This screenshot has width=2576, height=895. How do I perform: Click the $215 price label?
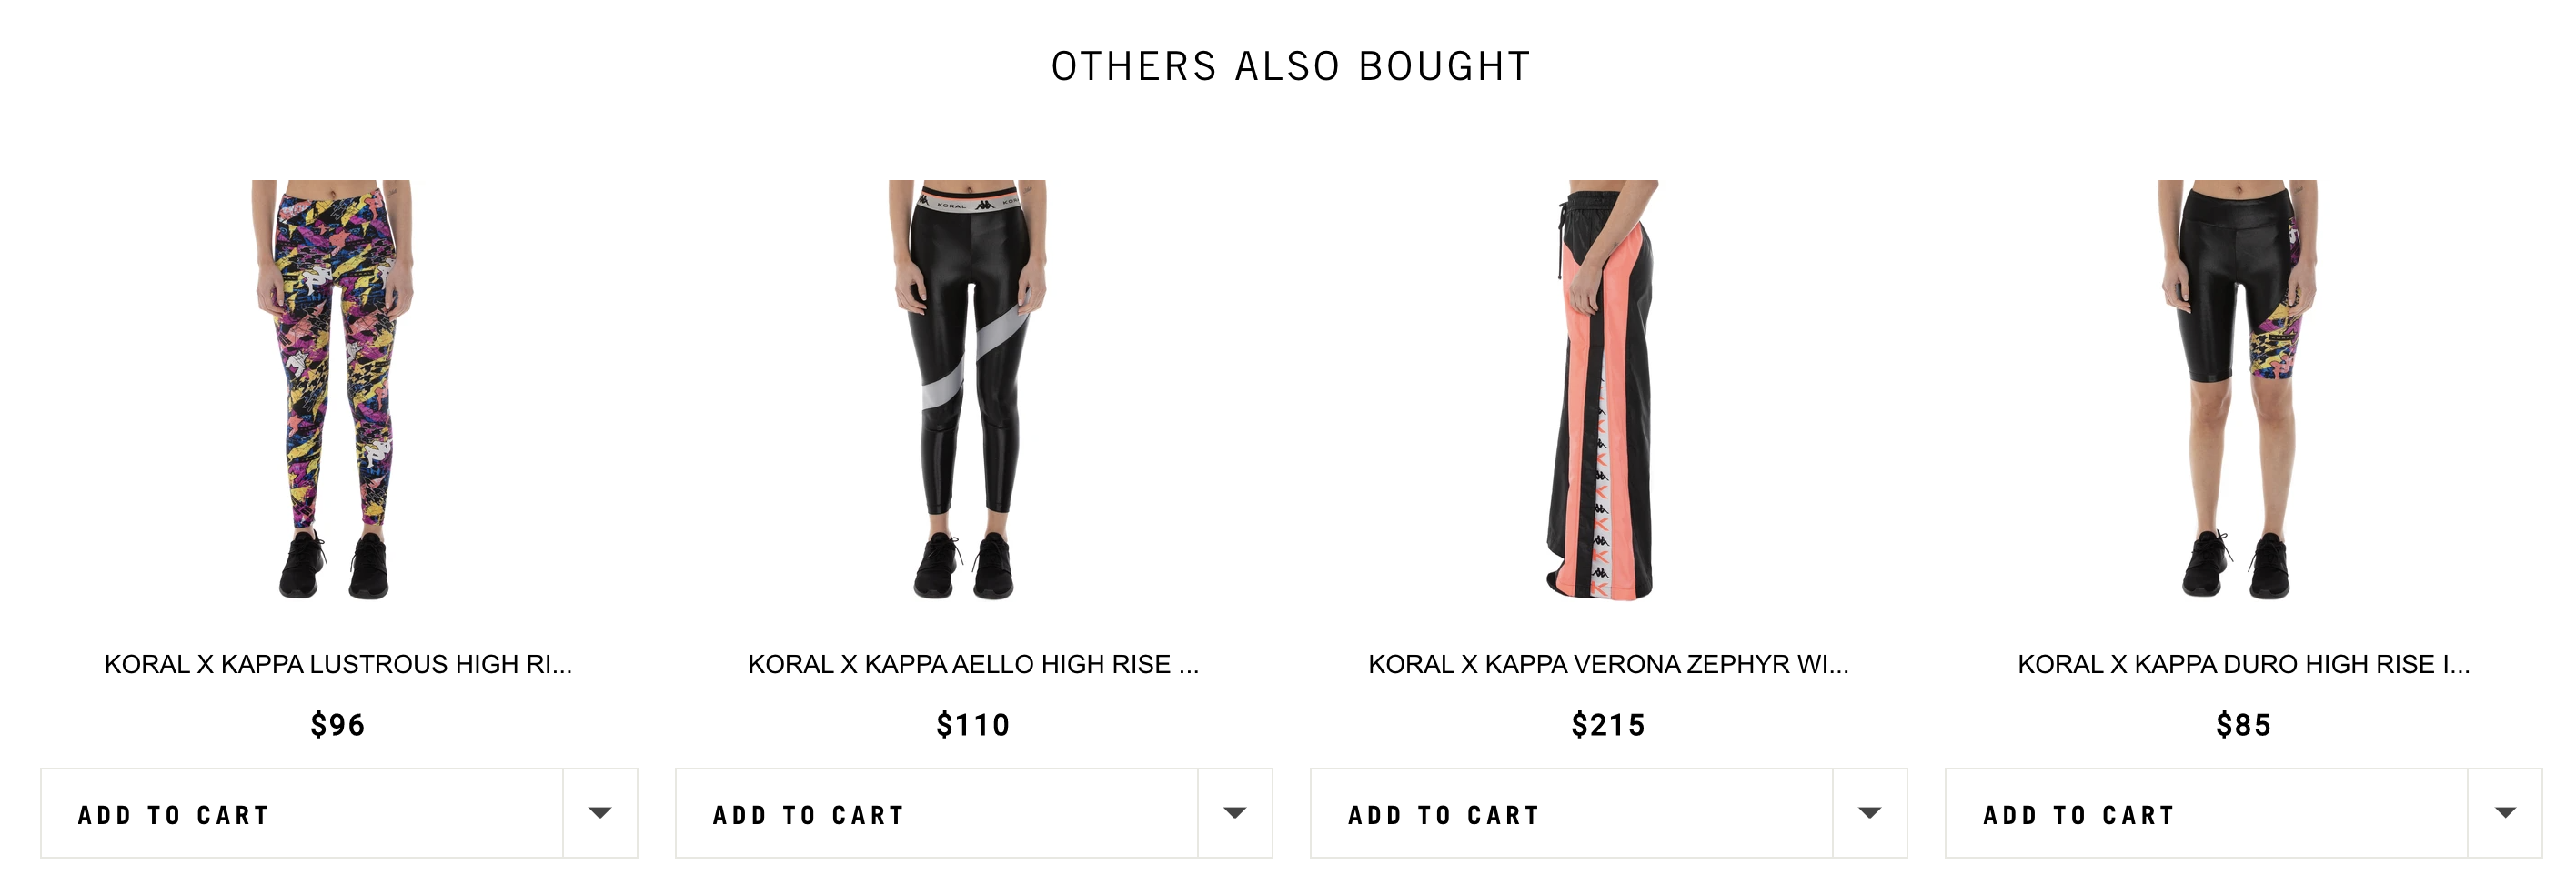click(1608, 725)
